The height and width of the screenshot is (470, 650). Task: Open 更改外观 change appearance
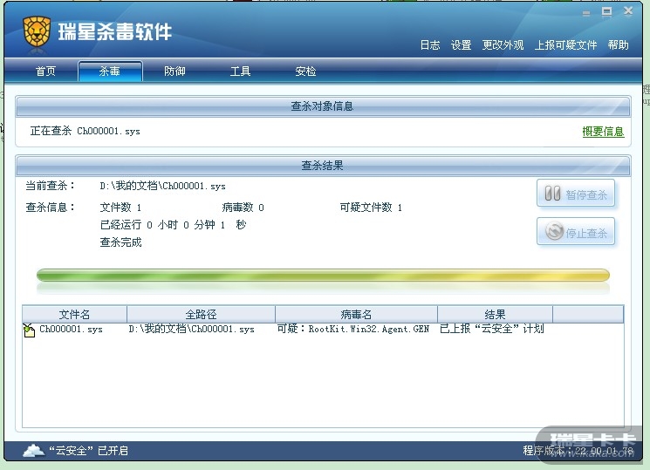[503, 44]
